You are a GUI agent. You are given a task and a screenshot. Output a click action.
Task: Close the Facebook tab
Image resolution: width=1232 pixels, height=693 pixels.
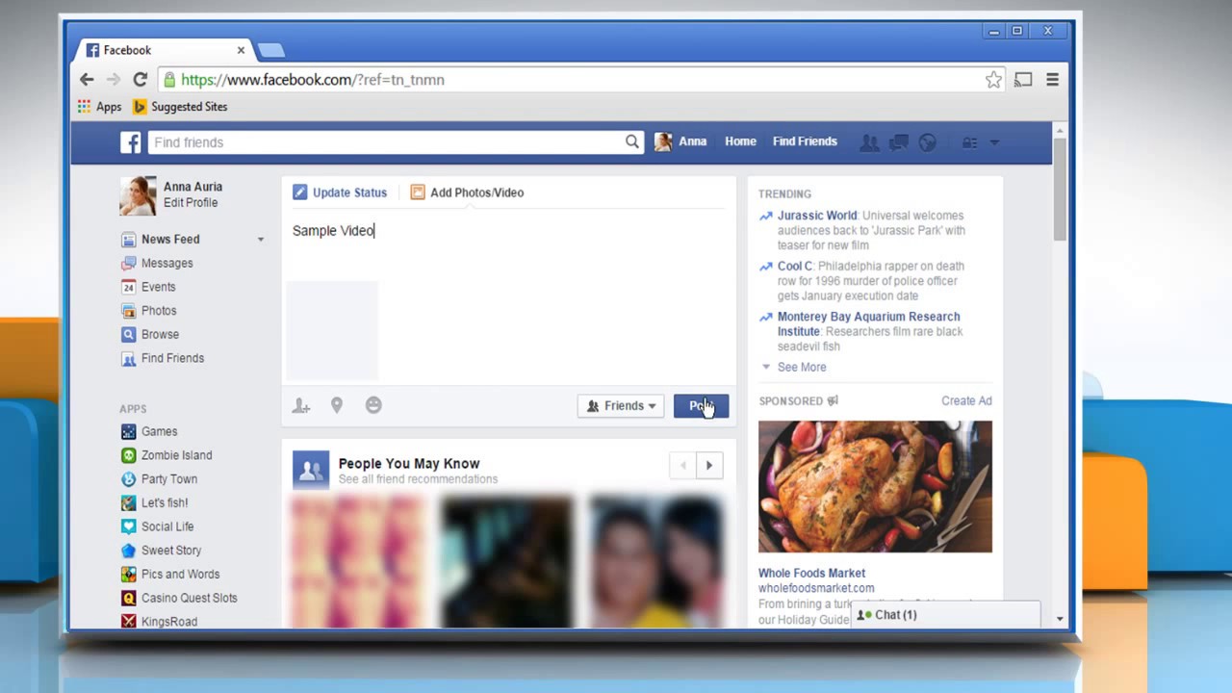point(241,50)
